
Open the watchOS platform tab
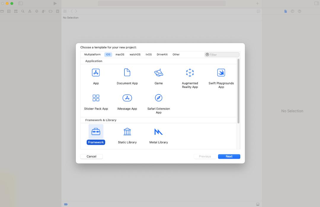tap(135, 54)
